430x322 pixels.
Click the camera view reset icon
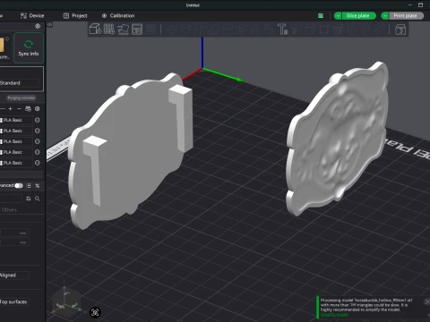point(95,312)
